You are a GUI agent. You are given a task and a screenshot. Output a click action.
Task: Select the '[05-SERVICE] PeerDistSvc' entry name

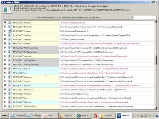click(x=23, y=90)
